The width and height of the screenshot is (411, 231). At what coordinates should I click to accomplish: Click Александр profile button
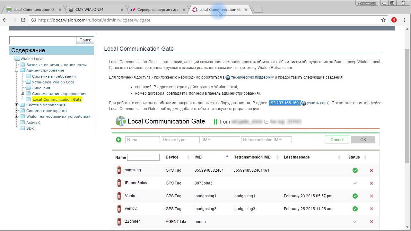click(367, 3)
